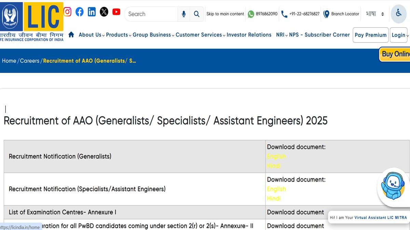Go to homepage via house icon
410x230 pixels.
71,34
